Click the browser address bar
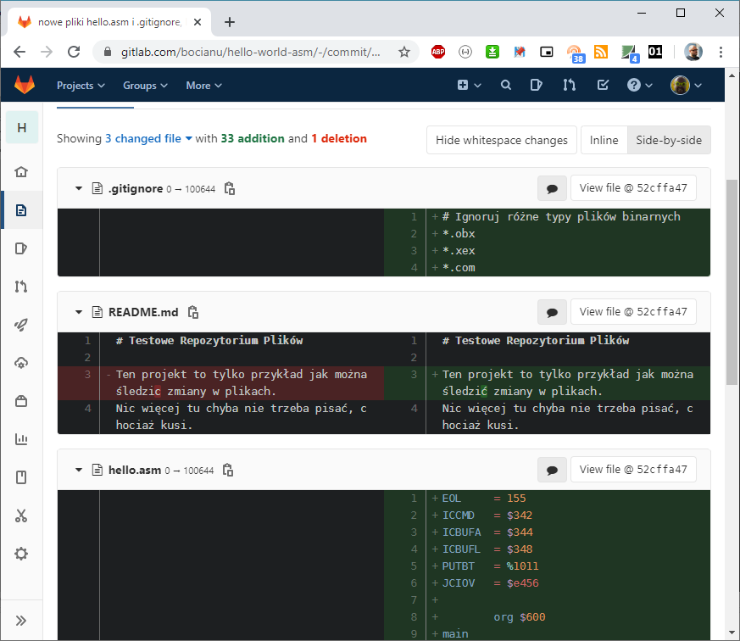Screen dimensions: 740x641 coord(254,51)
